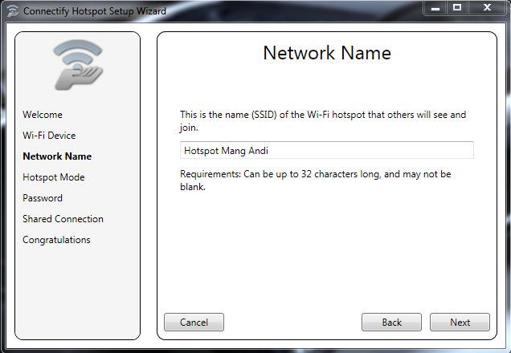
Task: Select the Welcome step in sidebar
Action: pos(43,115)
